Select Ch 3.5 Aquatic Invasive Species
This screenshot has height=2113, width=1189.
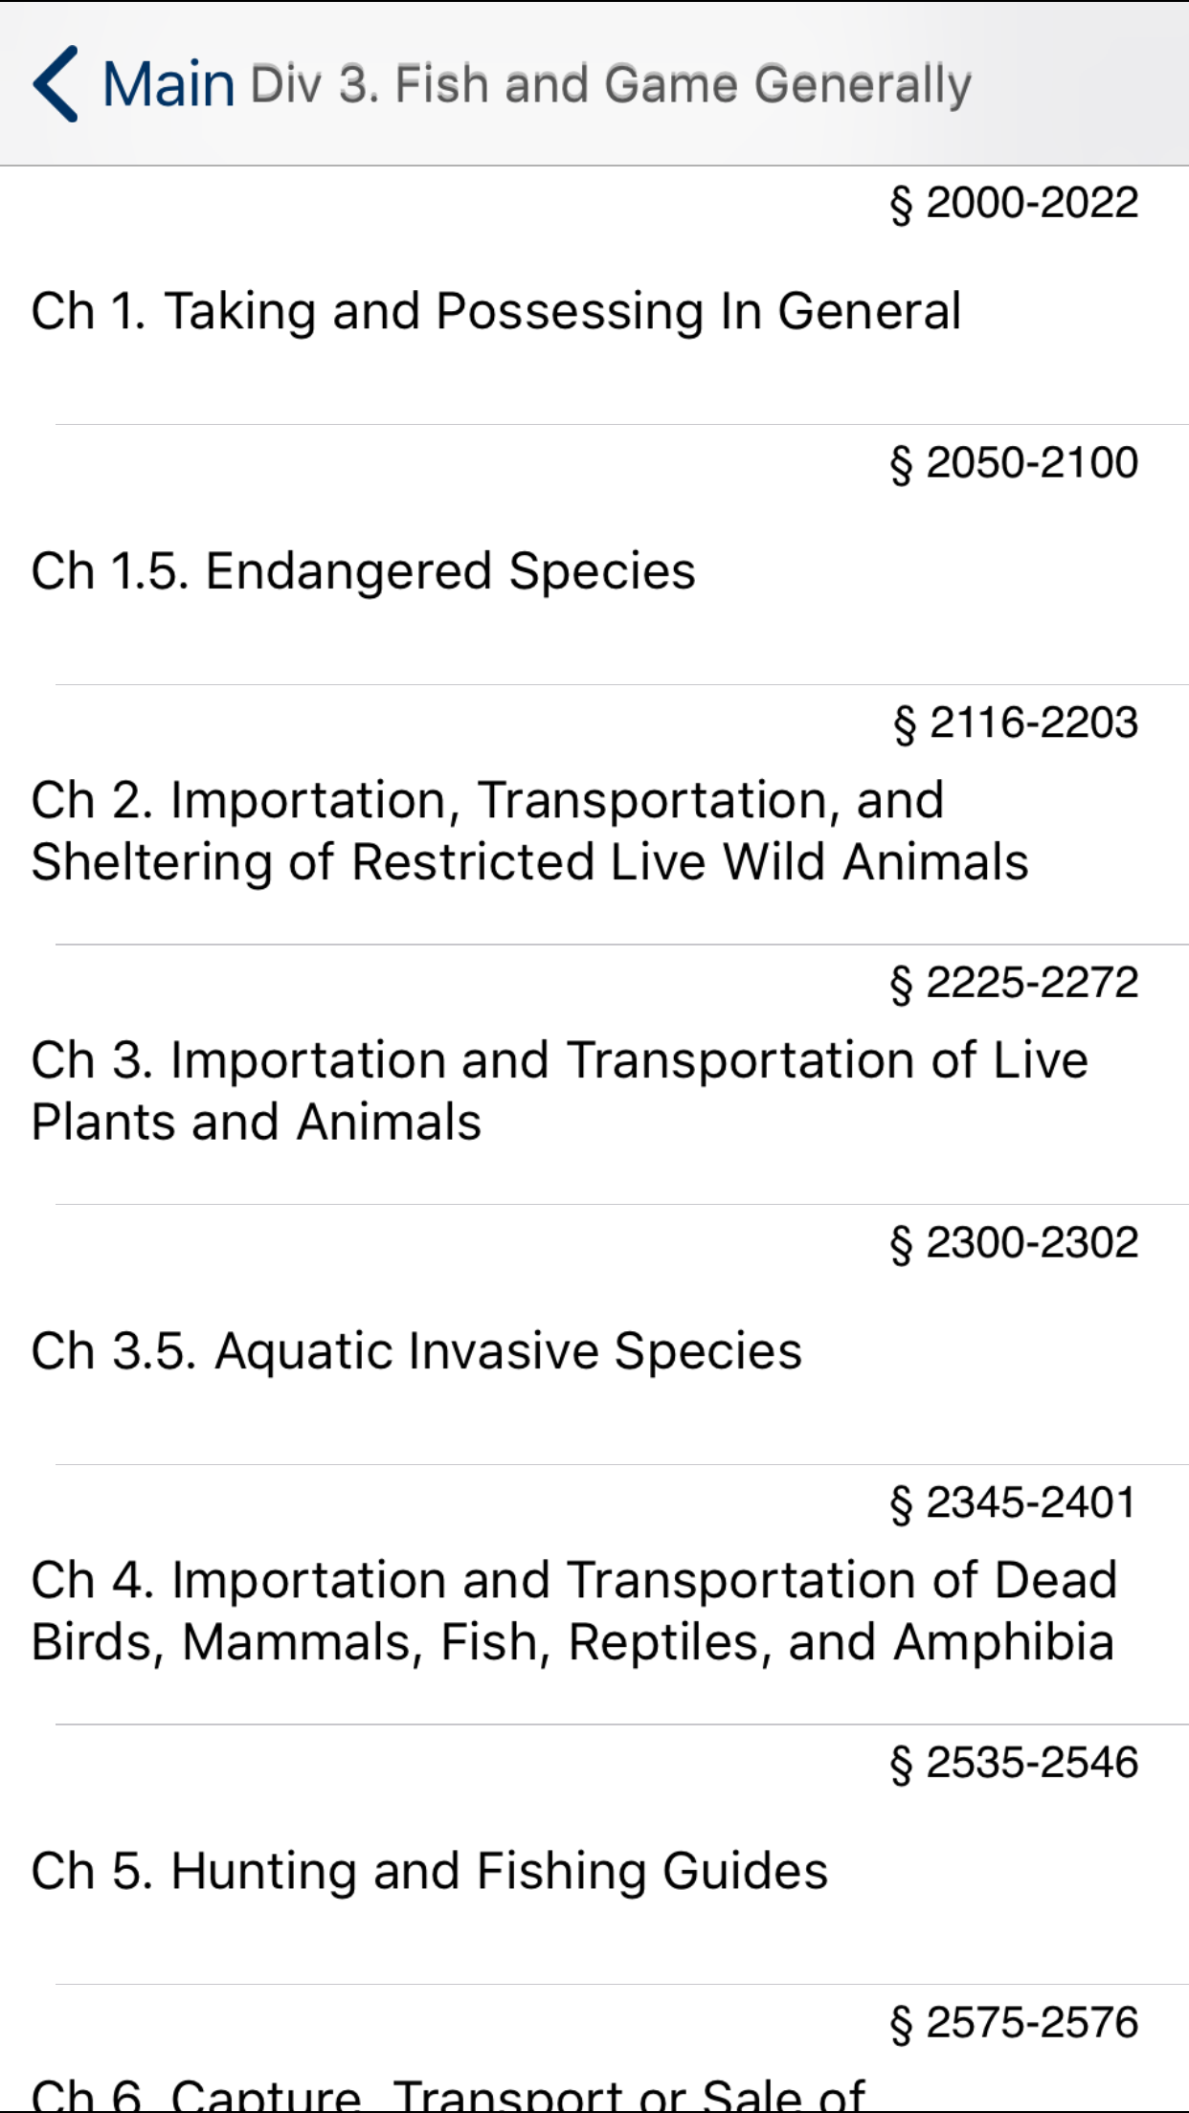[416, 1351]
